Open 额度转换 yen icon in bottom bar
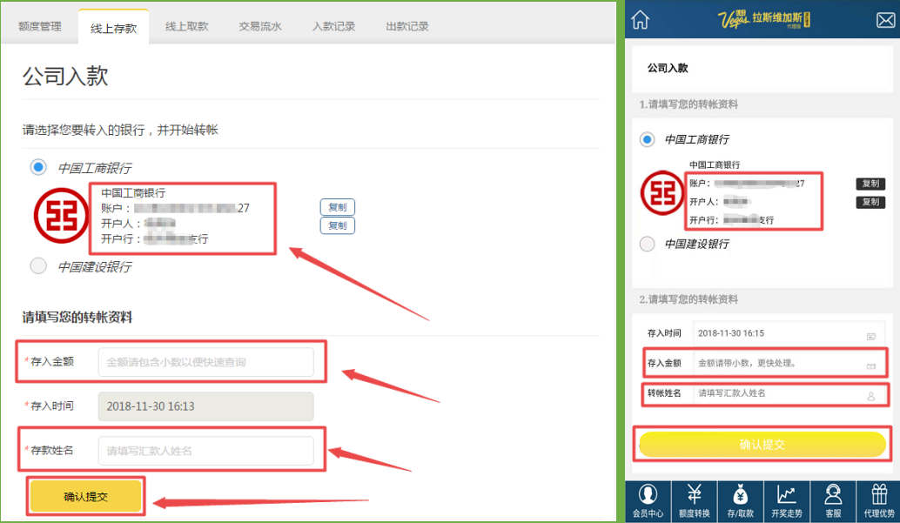This screenshot has height=523, width=900. (694, 500)
